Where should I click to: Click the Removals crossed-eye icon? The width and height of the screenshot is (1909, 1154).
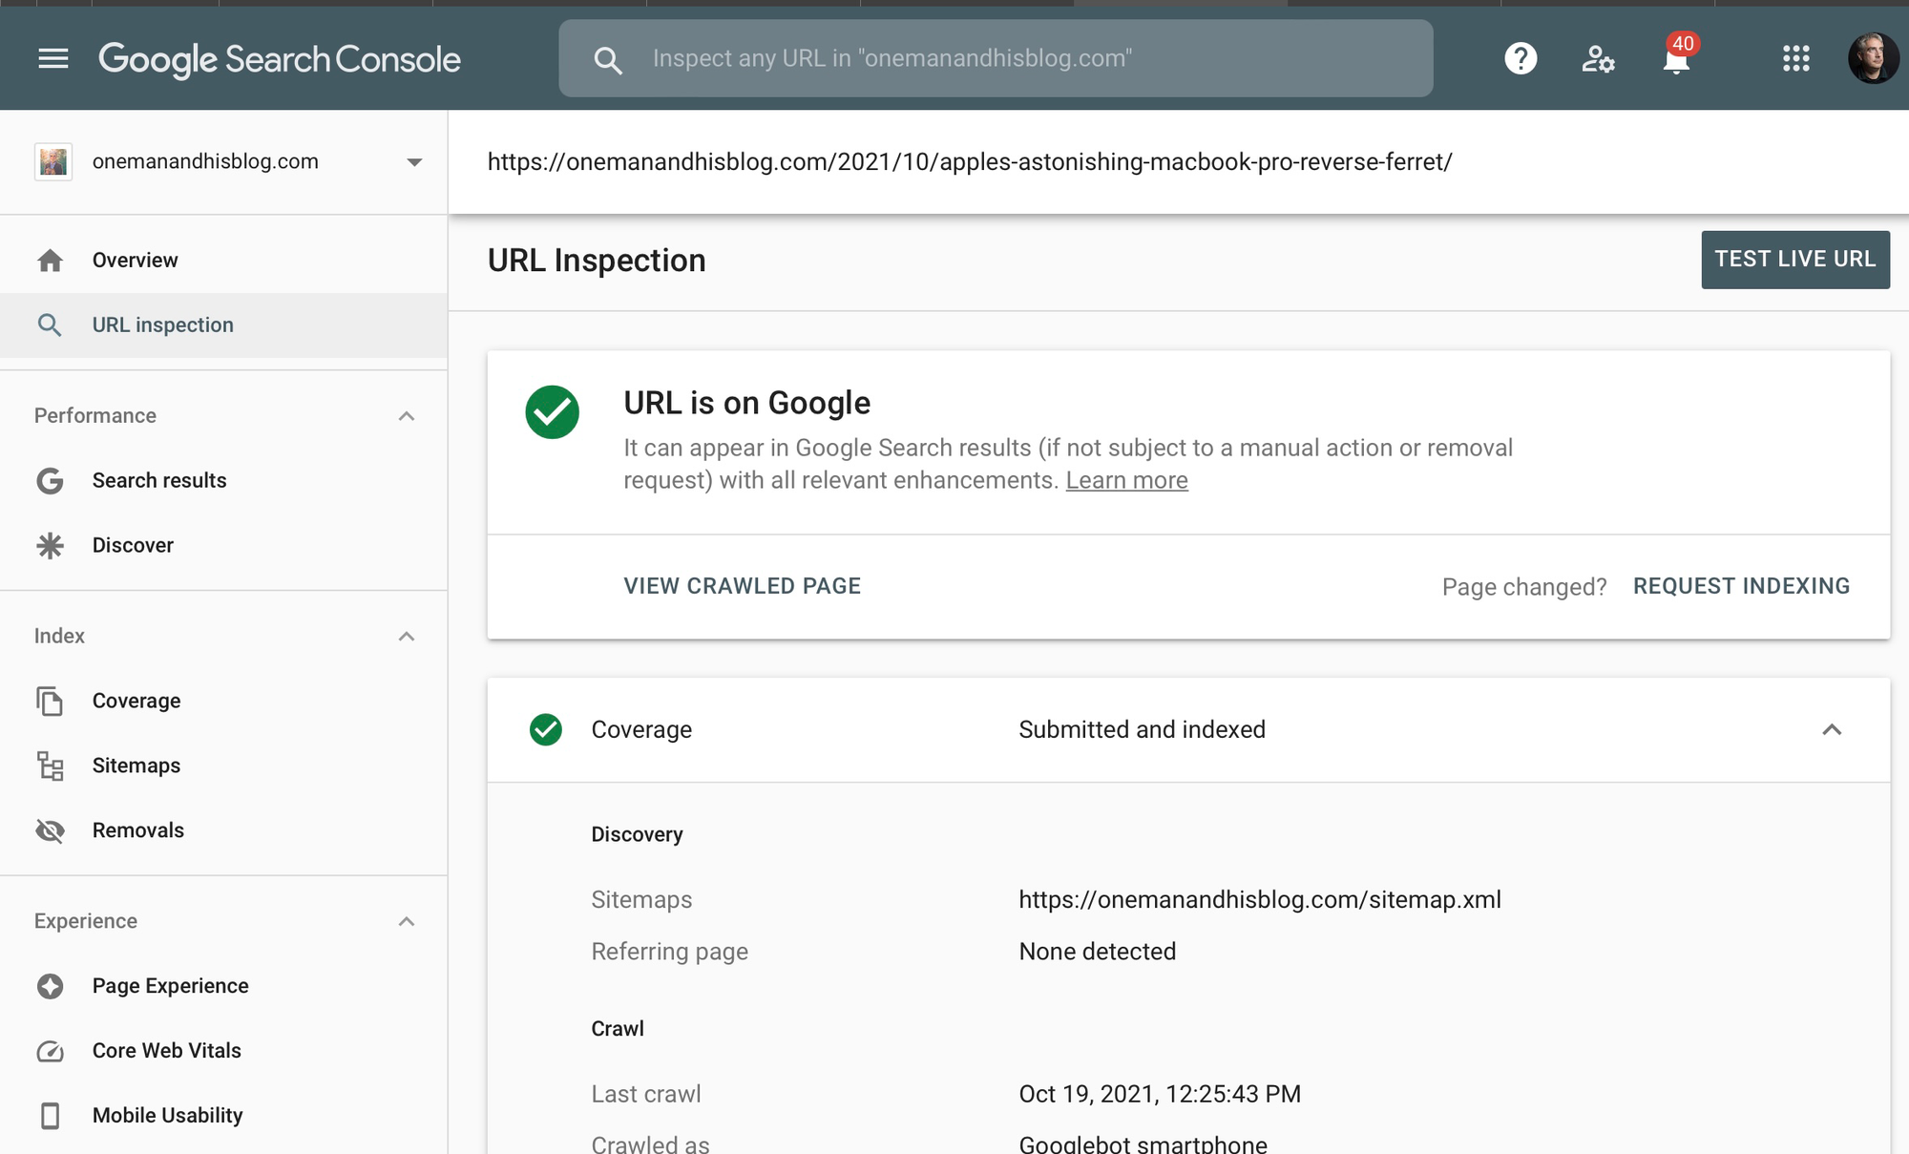click(x=50, y=830)
